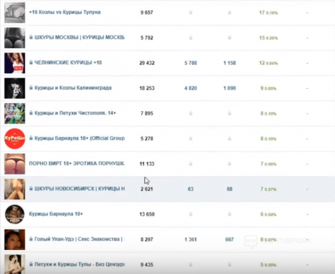The height and width of the screenshot is (274, 335).
Task: Open ЧЕЛНИНСКИЕ КУРИЦЫ +18 group page
Action: pyautogui.click(x=68, y=63)
